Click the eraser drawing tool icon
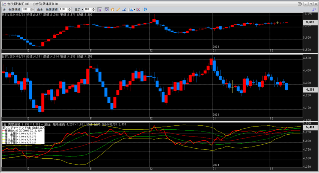Image resolution: width=319 pixels, height=173 pixels. click(124, 9)
